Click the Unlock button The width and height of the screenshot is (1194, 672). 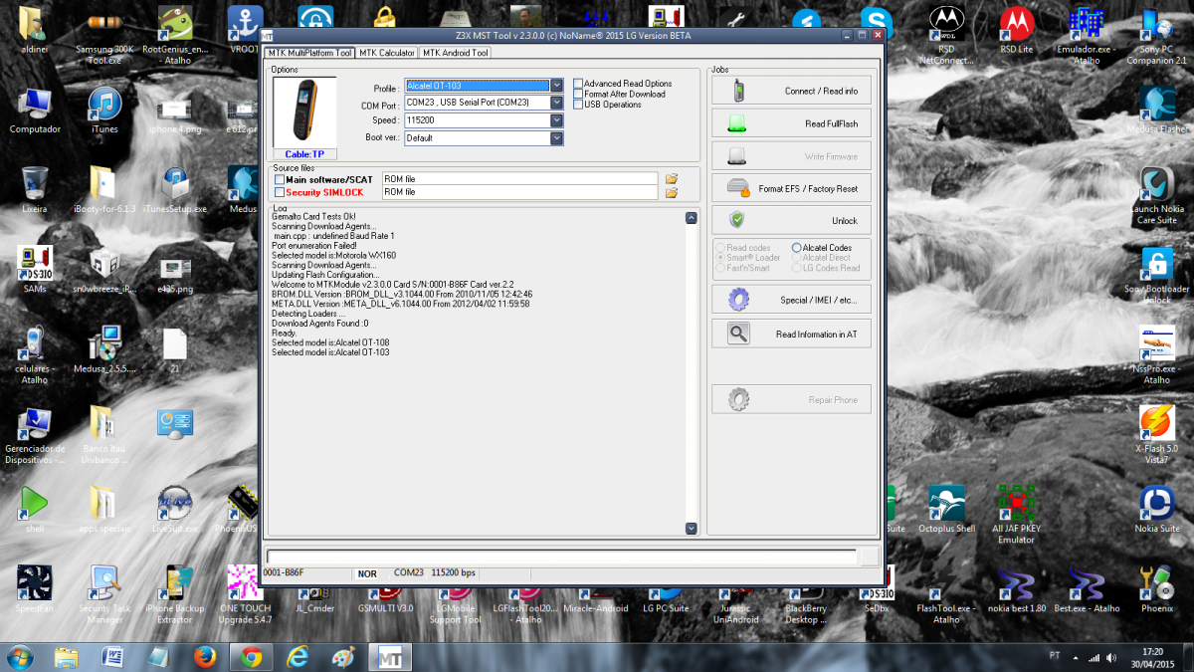pos(791,220)
